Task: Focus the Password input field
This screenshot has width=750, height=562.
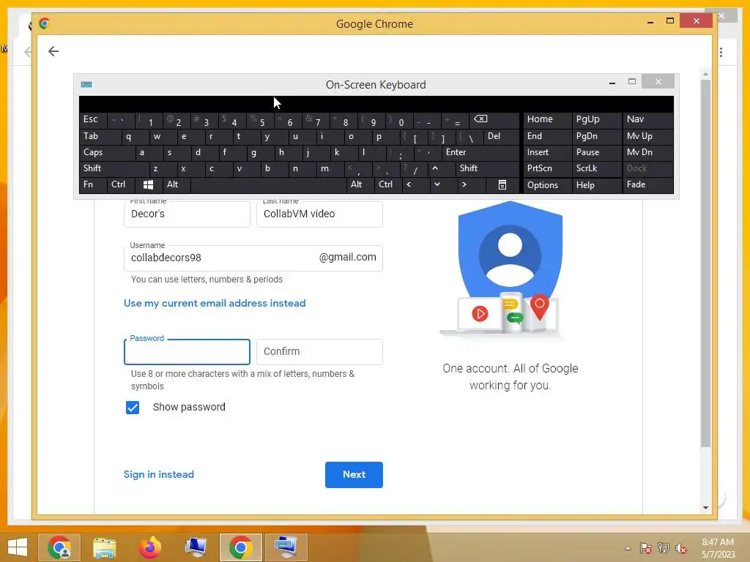Action: [187, 352]
